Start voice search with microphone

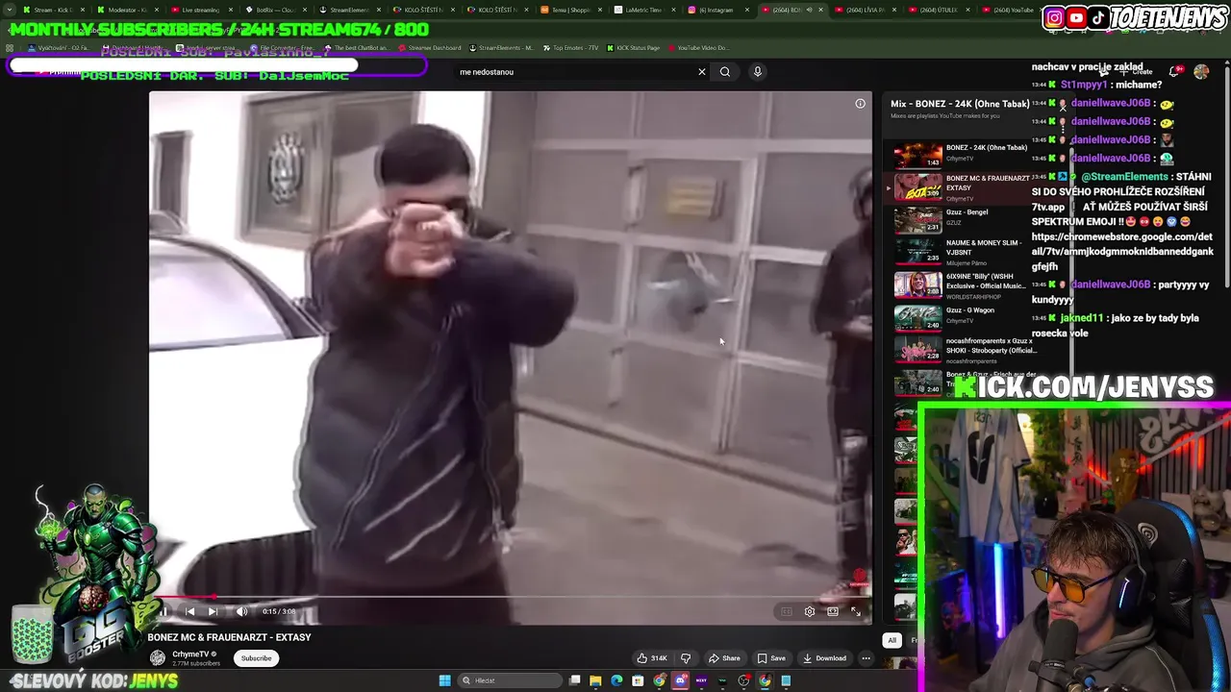point(758,72)
